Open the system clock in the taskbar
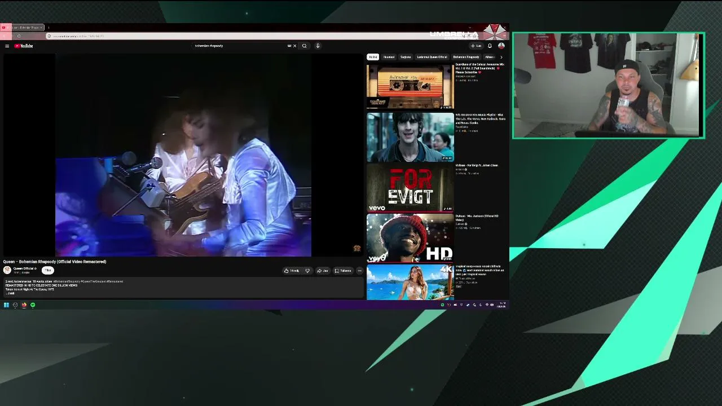Image resolution: width=722 pixels, height=406 pixels. (x=501, y=305)
